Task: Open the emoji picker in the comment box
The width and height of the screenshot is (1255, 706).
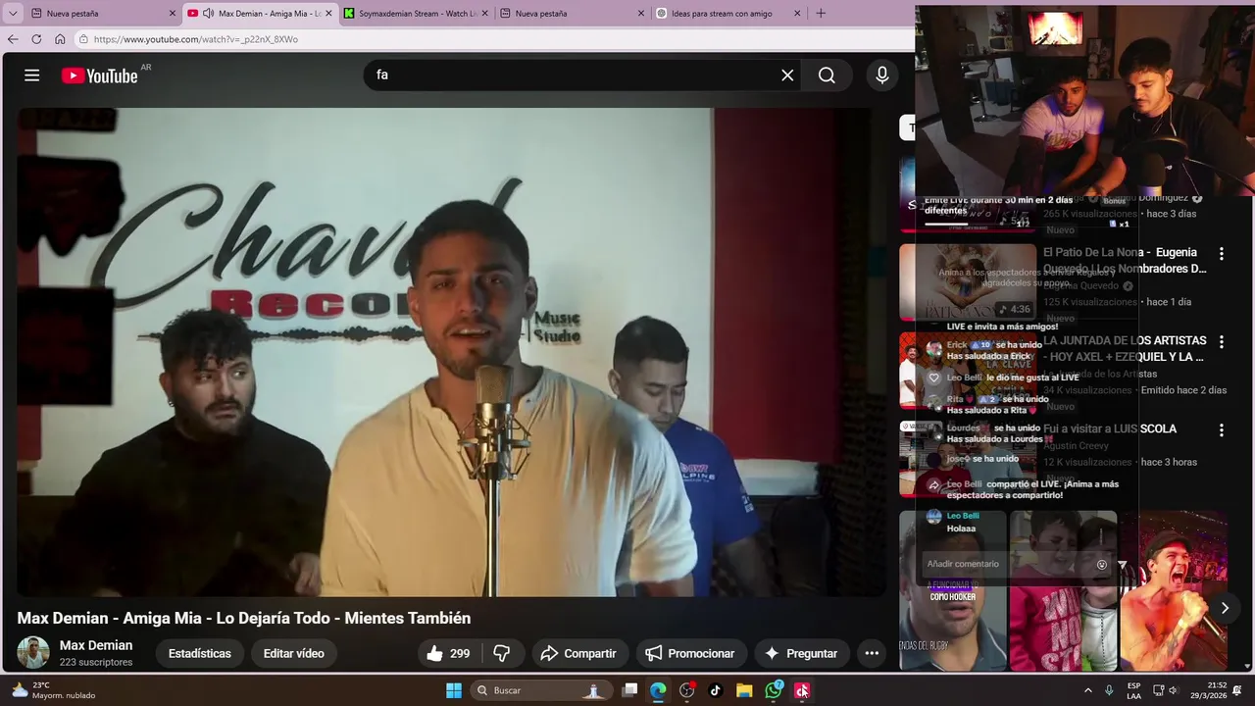Action: [1102, 565]
